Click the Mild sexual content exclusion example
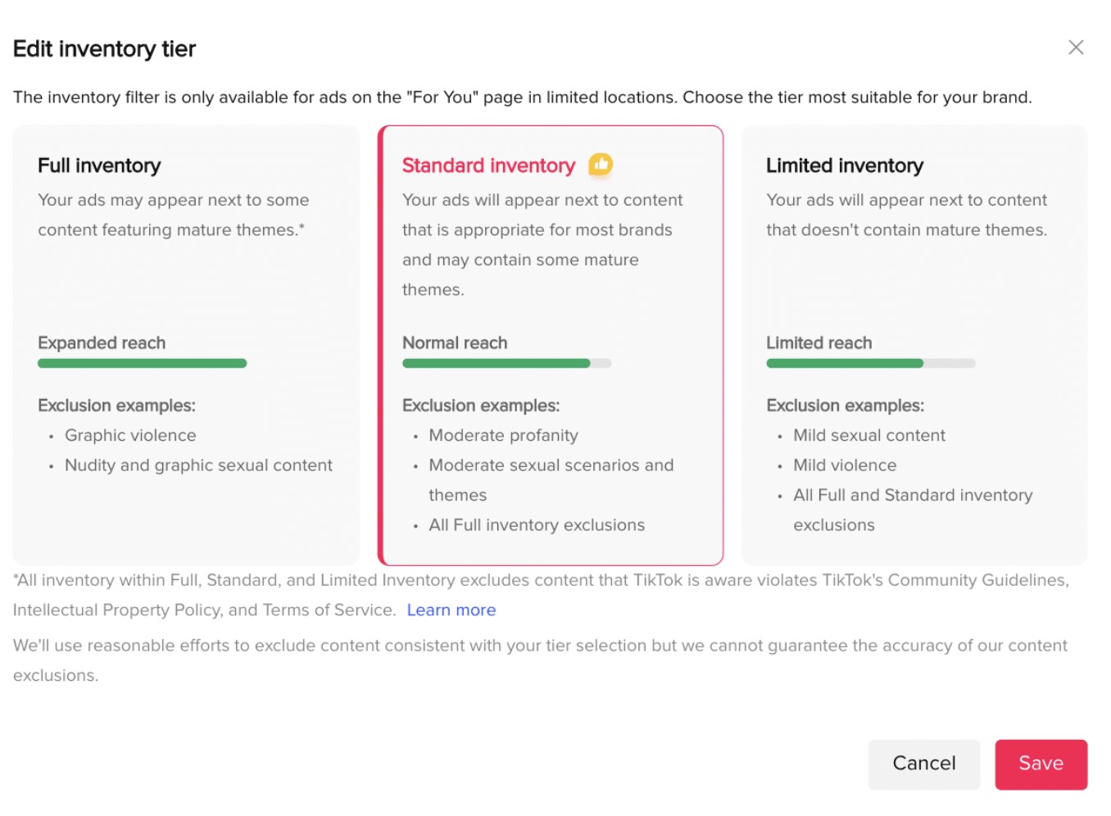This screenshot has width=1111, height=816. pos(868,435)
